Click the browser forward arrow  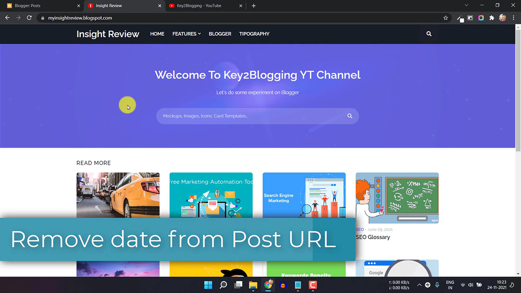pyautogui.click(x=18, y=18)
